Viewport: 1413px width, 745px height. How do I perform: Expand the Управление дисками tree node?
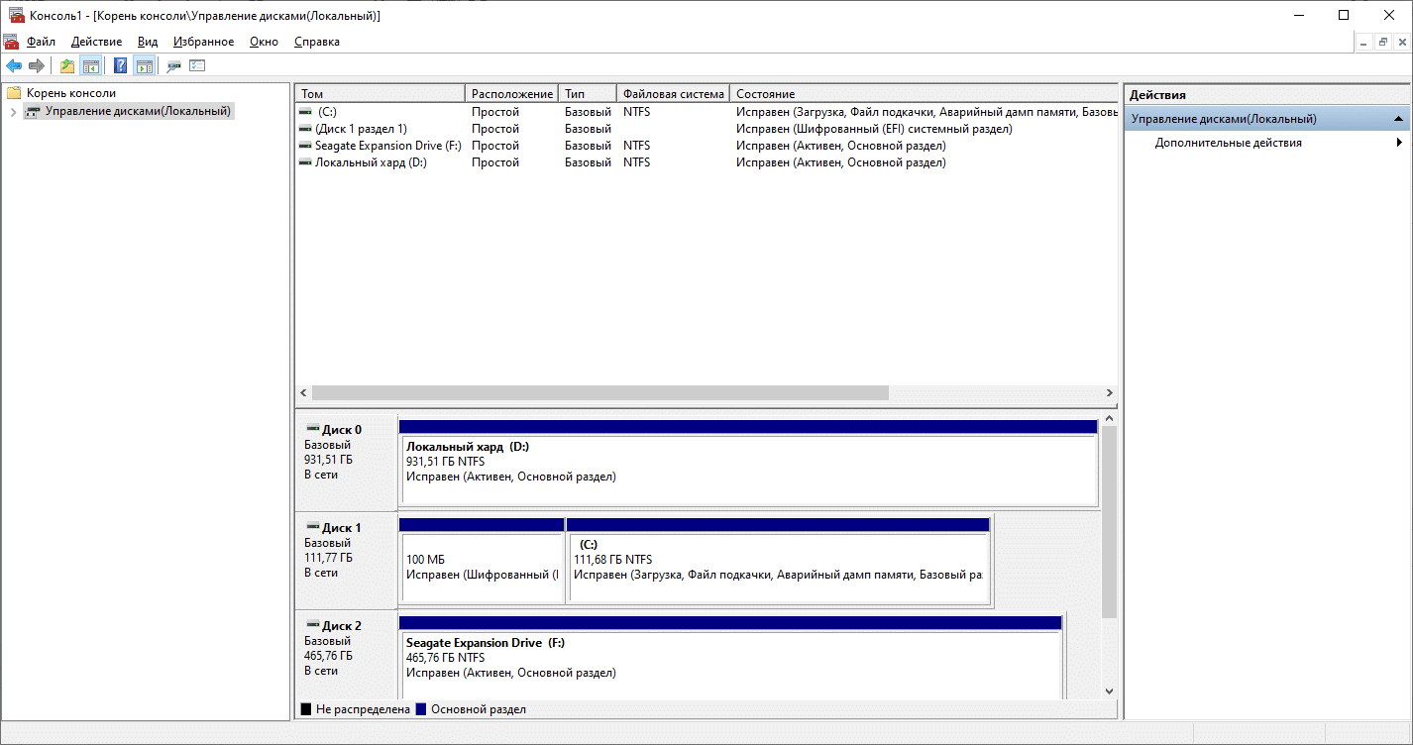[x=13, y=112]
